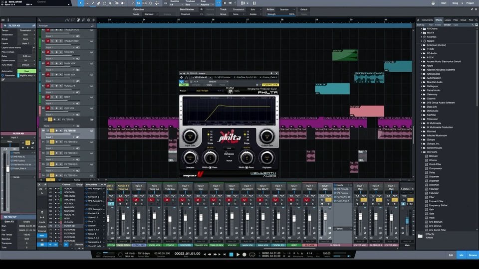
Task: Select the VPS Philta XL insert tab
Action: pos(200,78)
